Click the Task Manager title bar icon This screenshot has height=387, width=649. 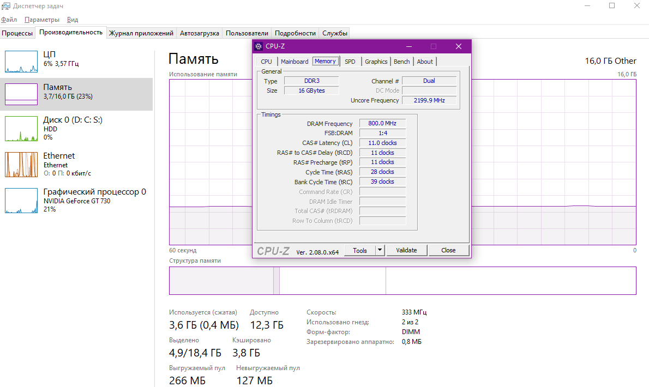[6, 6]
